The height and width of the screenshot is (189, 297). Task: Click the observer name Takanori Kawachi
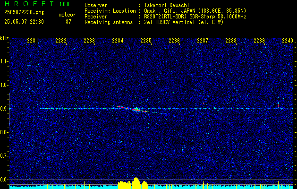point(167,5)
